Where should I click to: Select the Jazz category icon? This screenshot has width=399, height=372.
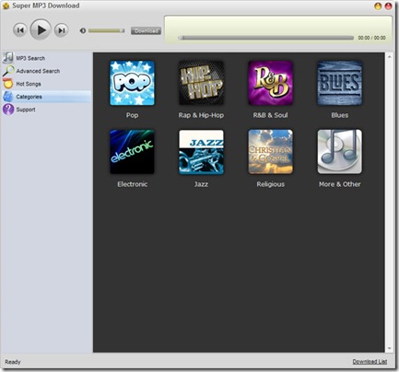(x=201, y=152)
